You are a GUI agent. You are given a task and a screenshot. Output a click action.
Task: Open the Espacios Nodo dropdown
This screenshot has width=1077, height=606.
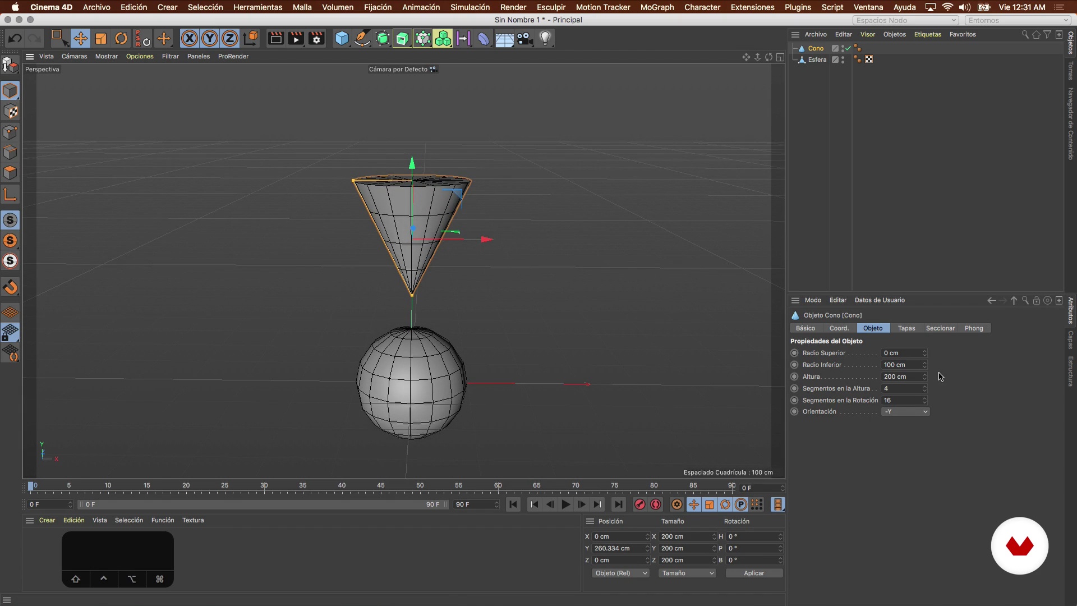click(906, 20)
